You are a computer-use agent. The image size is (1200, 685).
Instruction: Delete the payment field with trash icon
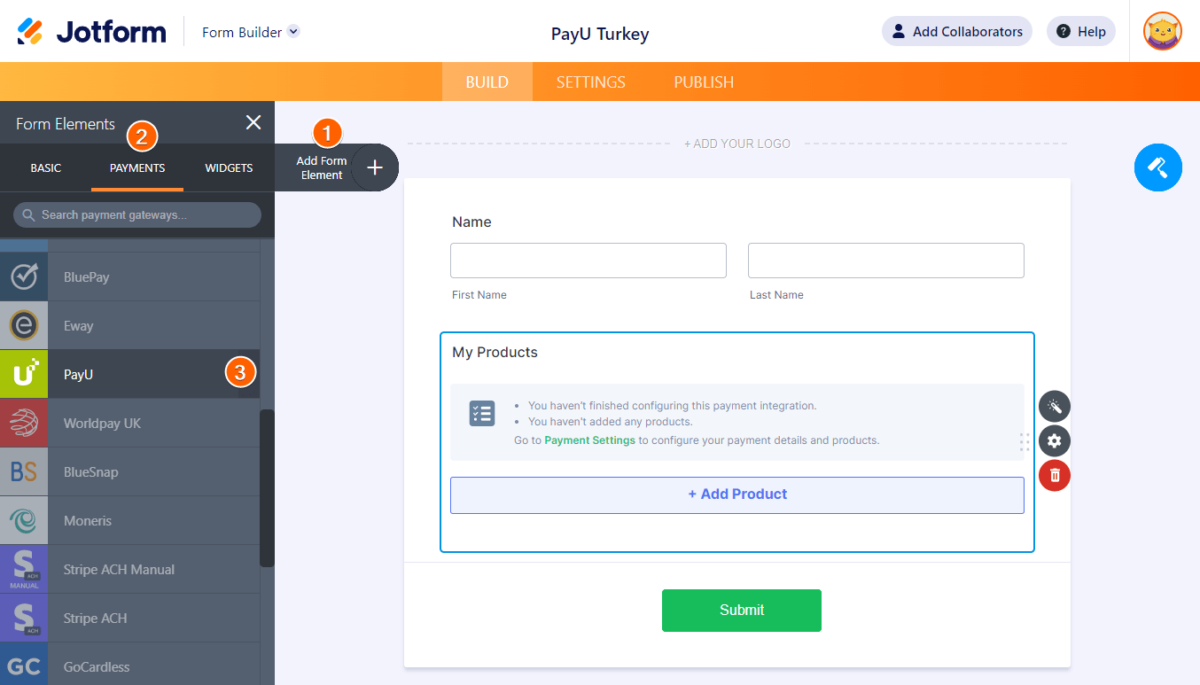[x=1055, y=475]
